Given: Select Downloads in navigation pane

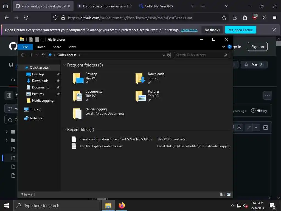Looking at the screenshot, I should [x=40, y=81].
